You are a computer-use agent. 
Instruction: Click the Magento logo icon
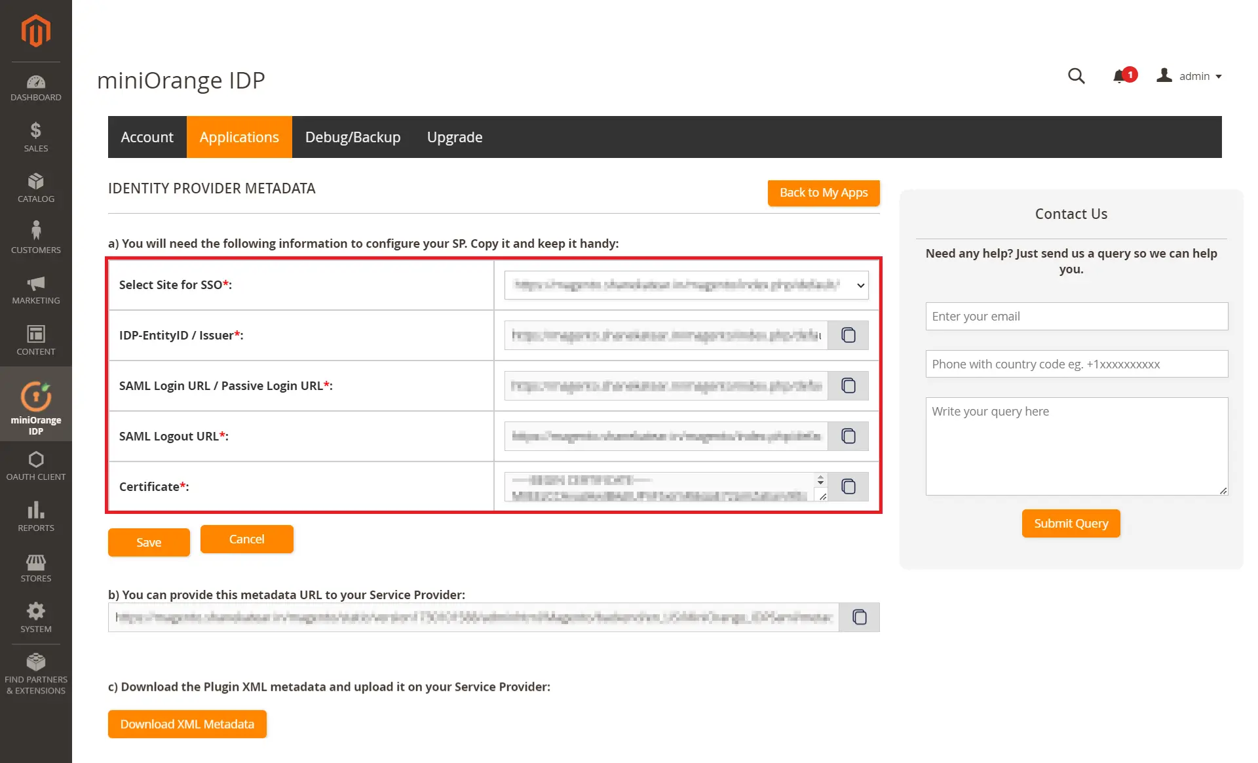pos(36,31)
